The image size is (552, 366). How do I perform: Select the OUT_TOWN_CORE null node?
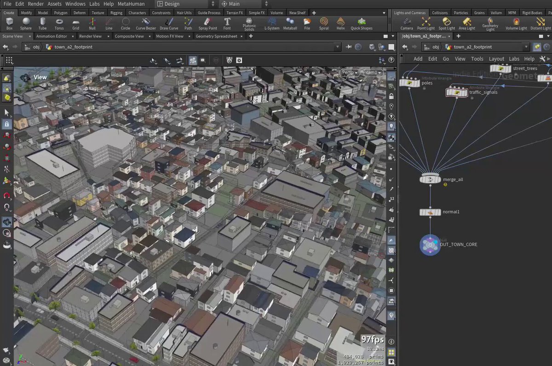click(431, 245)
